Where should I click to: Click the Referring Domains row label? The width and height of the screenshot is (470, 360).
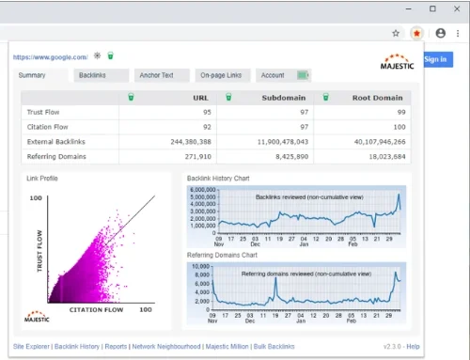pos(56,156)
